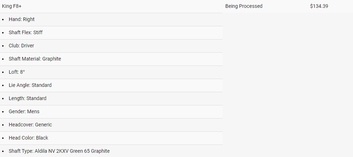The image size is (353, 157).
Task: Select the Shaft Flex: Stiff item
Action: [26, 32]
